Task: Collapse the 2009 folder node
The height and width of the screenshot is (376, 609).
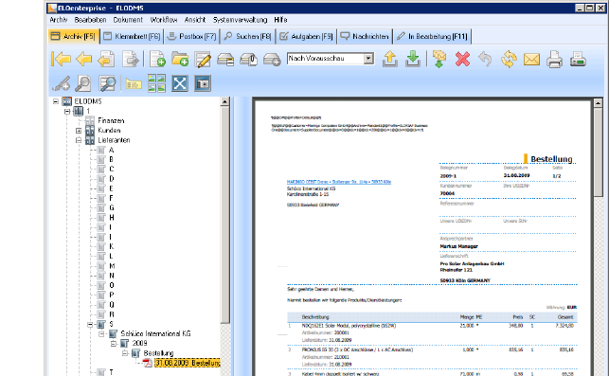Action: (x=114, y=344)
